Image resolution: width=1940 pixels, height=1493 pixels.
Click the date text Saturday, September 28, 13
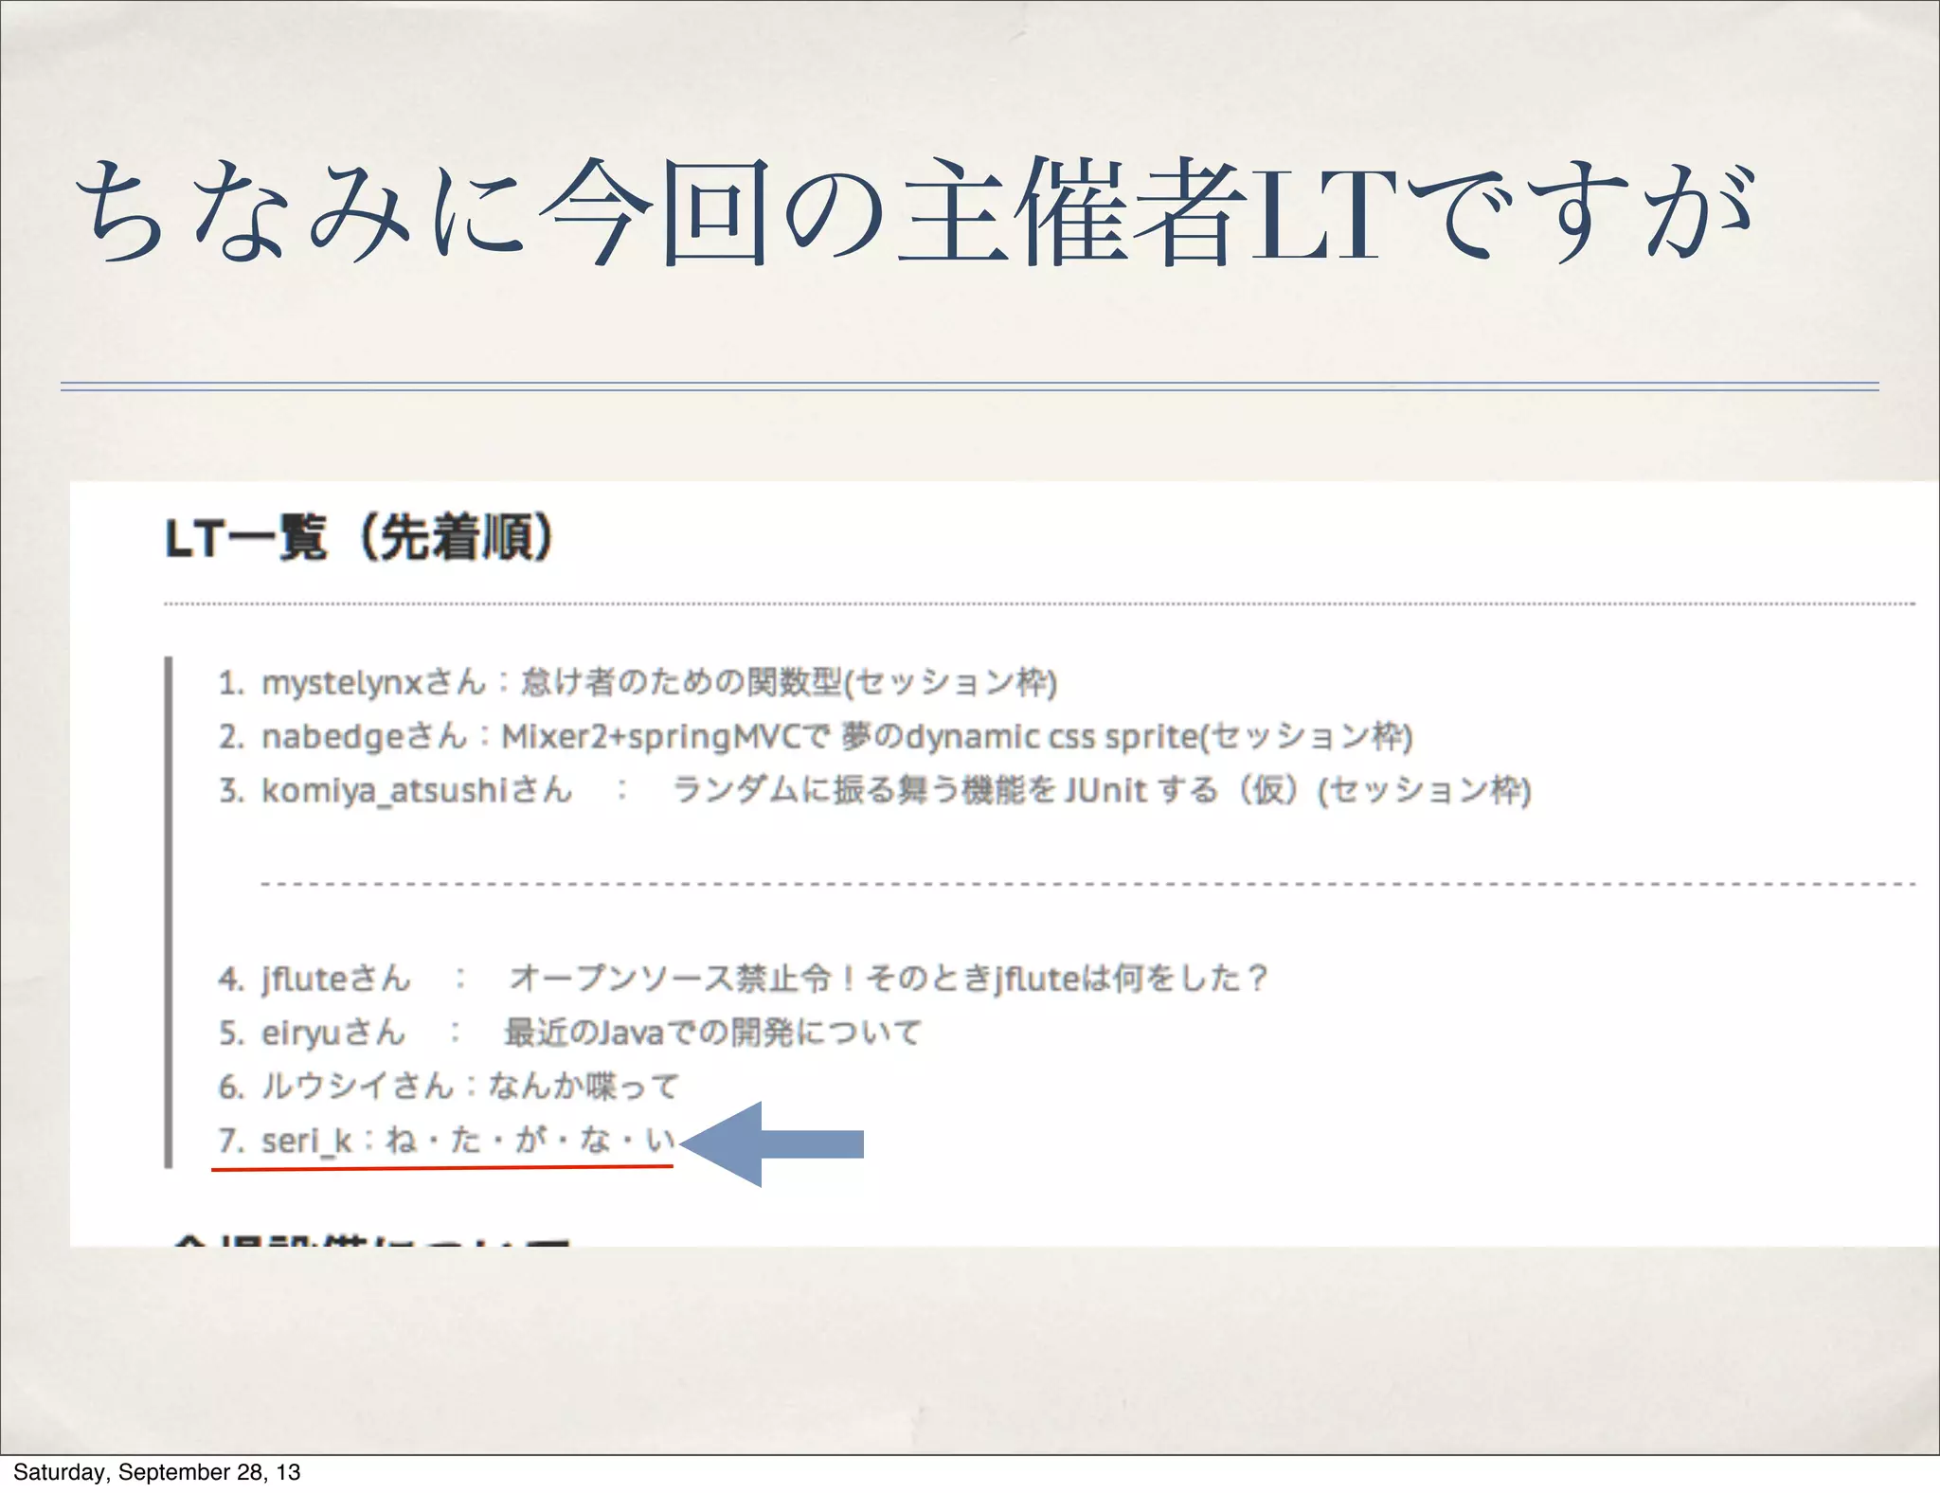[x=157, y=1472]
